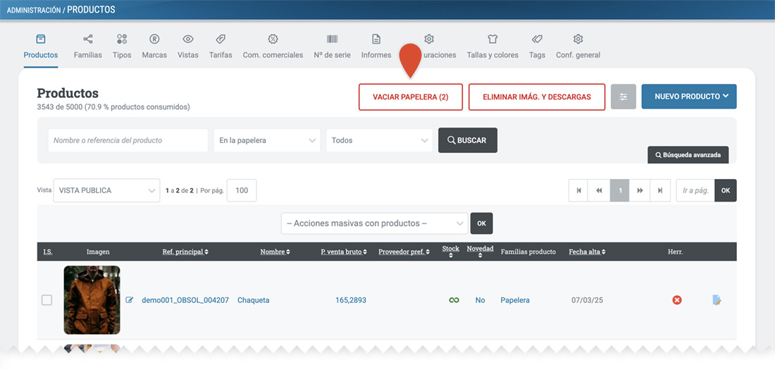The width and height of the screenshot is (775, 370).
Task: Click the Buscar search button
Action: (x=468, y=140)
